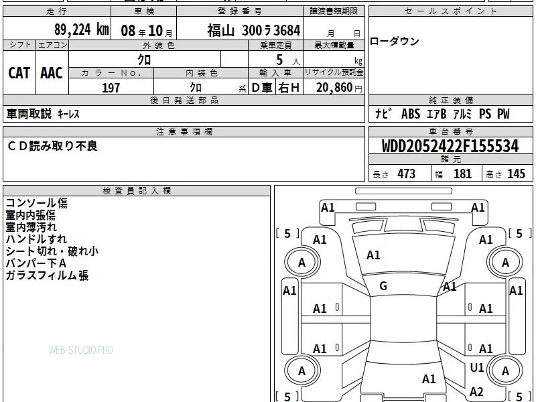536x402 pixels.
Task: Select the ナビ equipment entry
Action: point(384,113)
